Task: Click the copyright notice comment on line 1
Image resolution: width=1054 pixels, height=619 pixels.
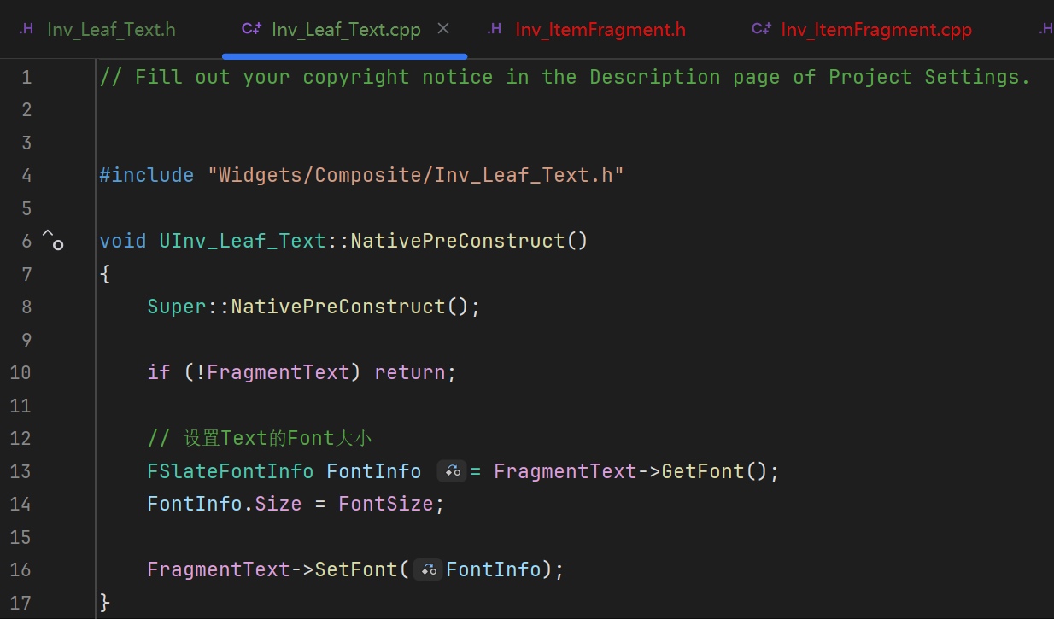Action: pos(565,77)
